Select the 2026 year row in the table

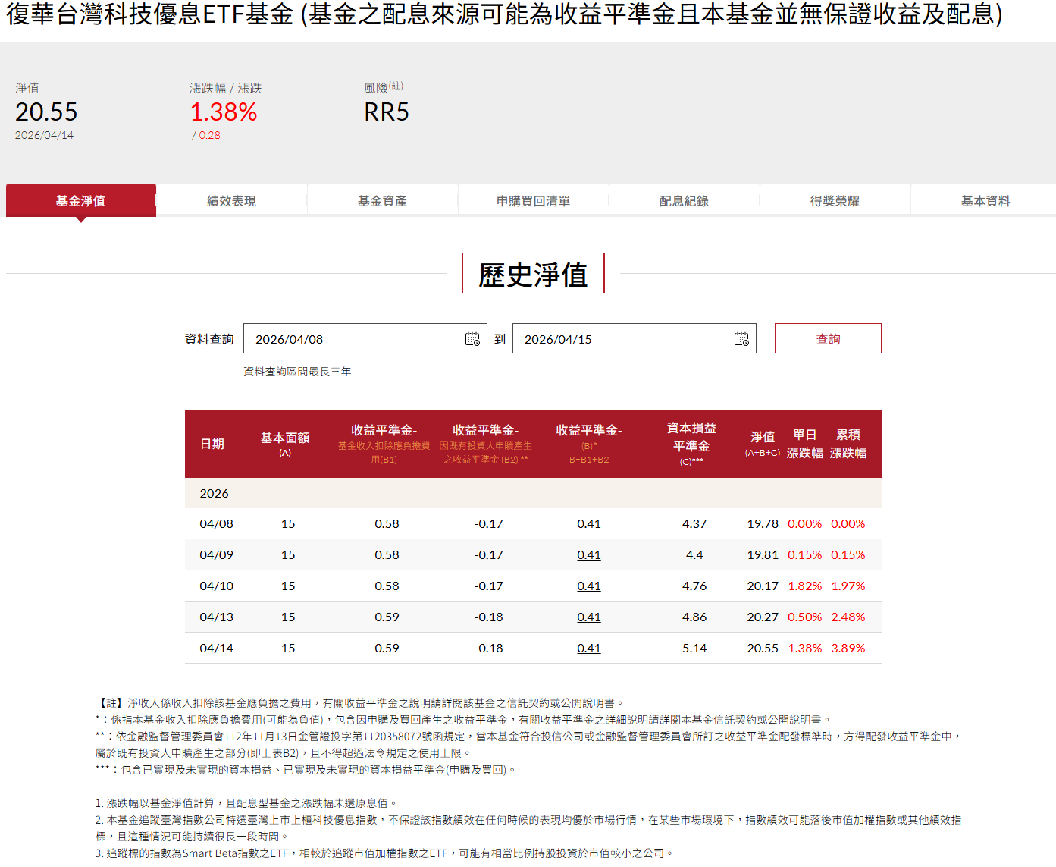click(x=215, y=493)
